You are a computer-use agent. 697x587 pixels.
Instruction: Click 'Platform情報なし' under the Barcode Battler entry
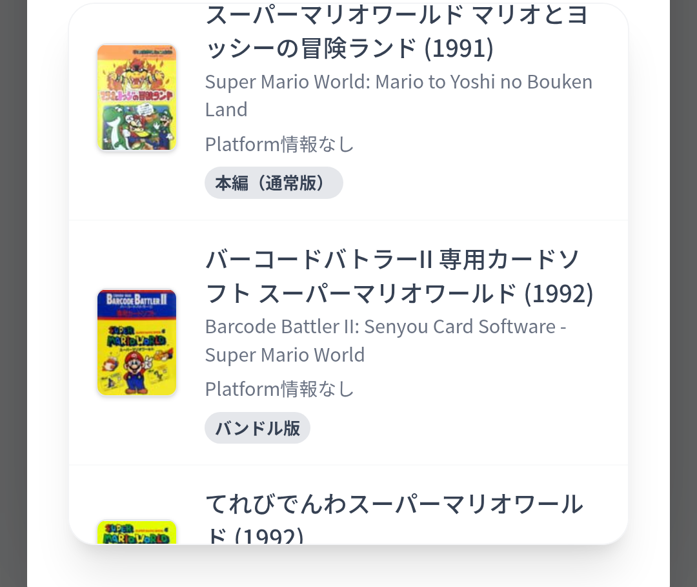click(x=279, y=389)
